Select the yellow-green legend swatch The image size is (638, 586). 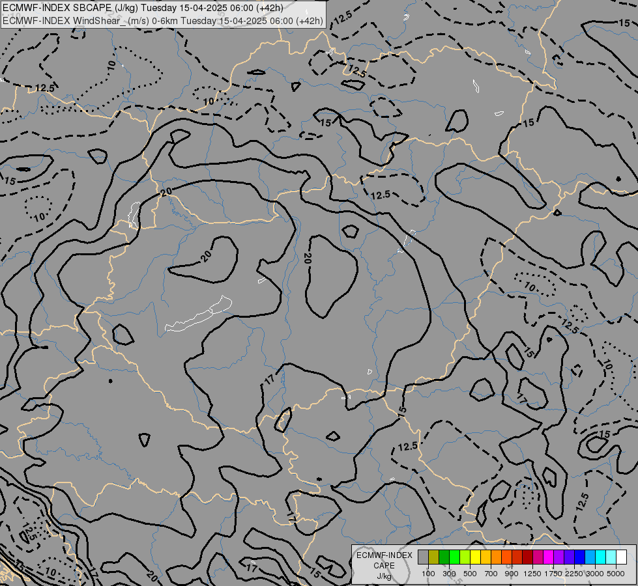point(465,557)
